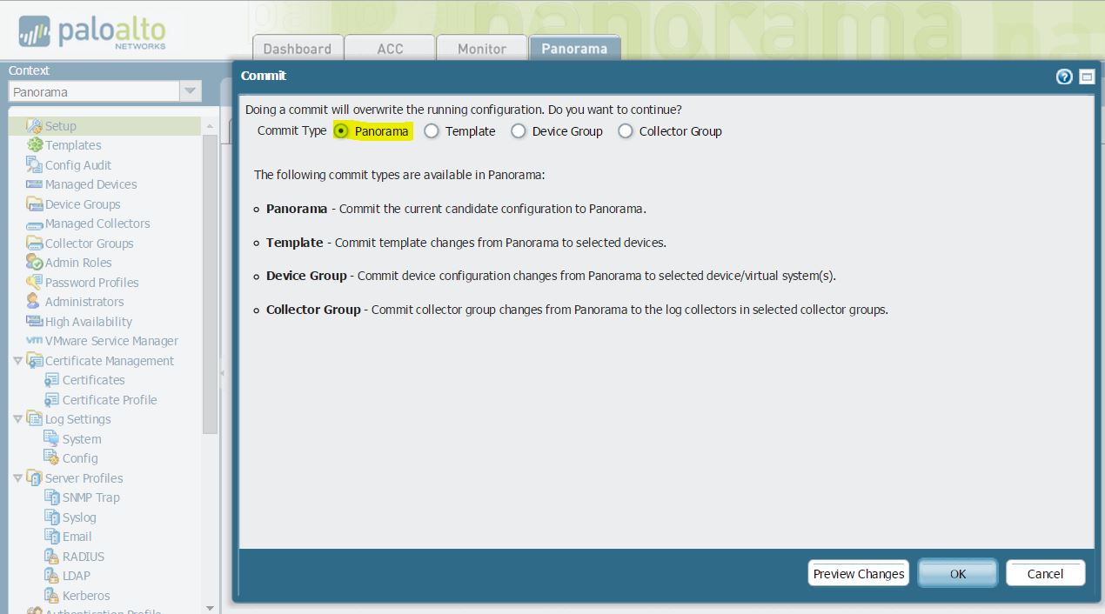Click the Palo Alto Networks logo
The width and height of the screenshot is (1105, 614).
tap(91, 33)
